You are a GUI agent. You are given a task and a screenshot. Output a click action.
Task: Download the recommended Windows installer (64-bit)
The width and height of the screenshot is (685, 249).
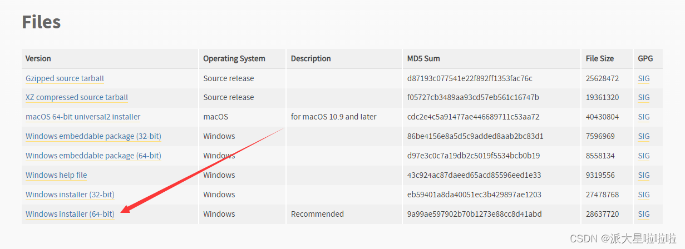70,214
